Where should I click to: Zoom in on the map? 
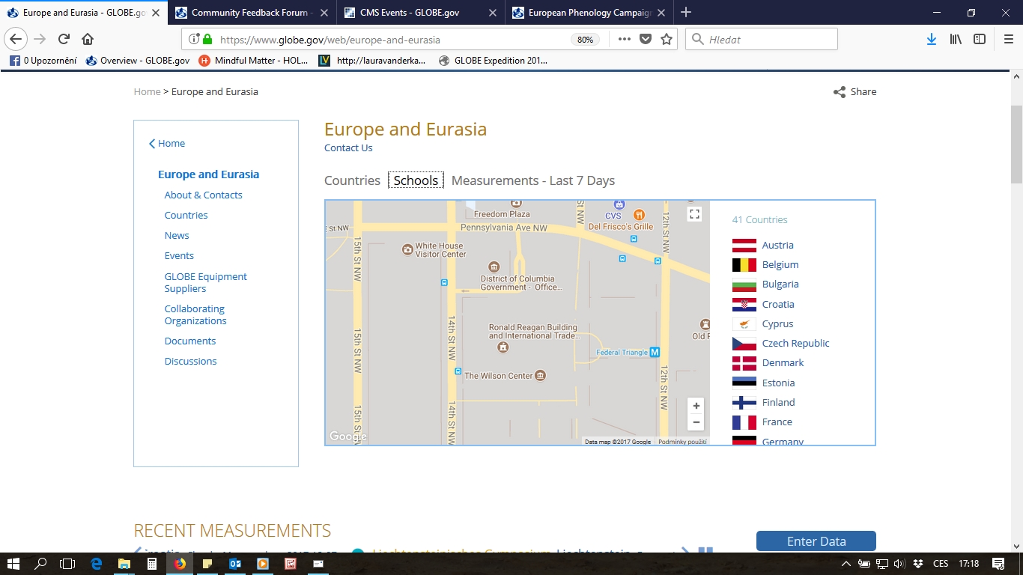coord(696,406)
